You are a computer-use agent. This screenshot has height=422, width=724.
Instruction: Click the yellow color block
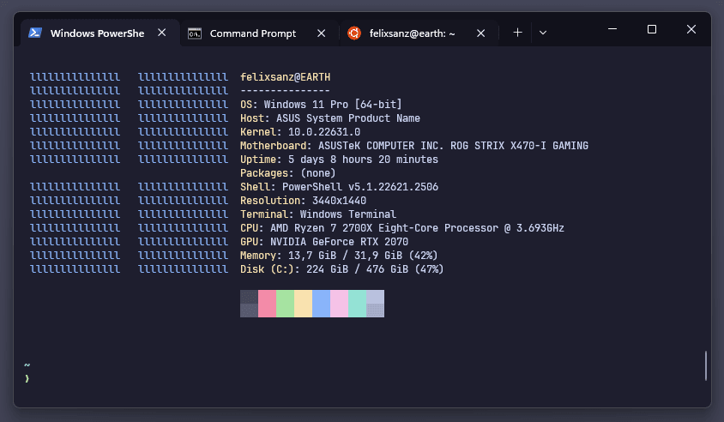pos(303,304)
